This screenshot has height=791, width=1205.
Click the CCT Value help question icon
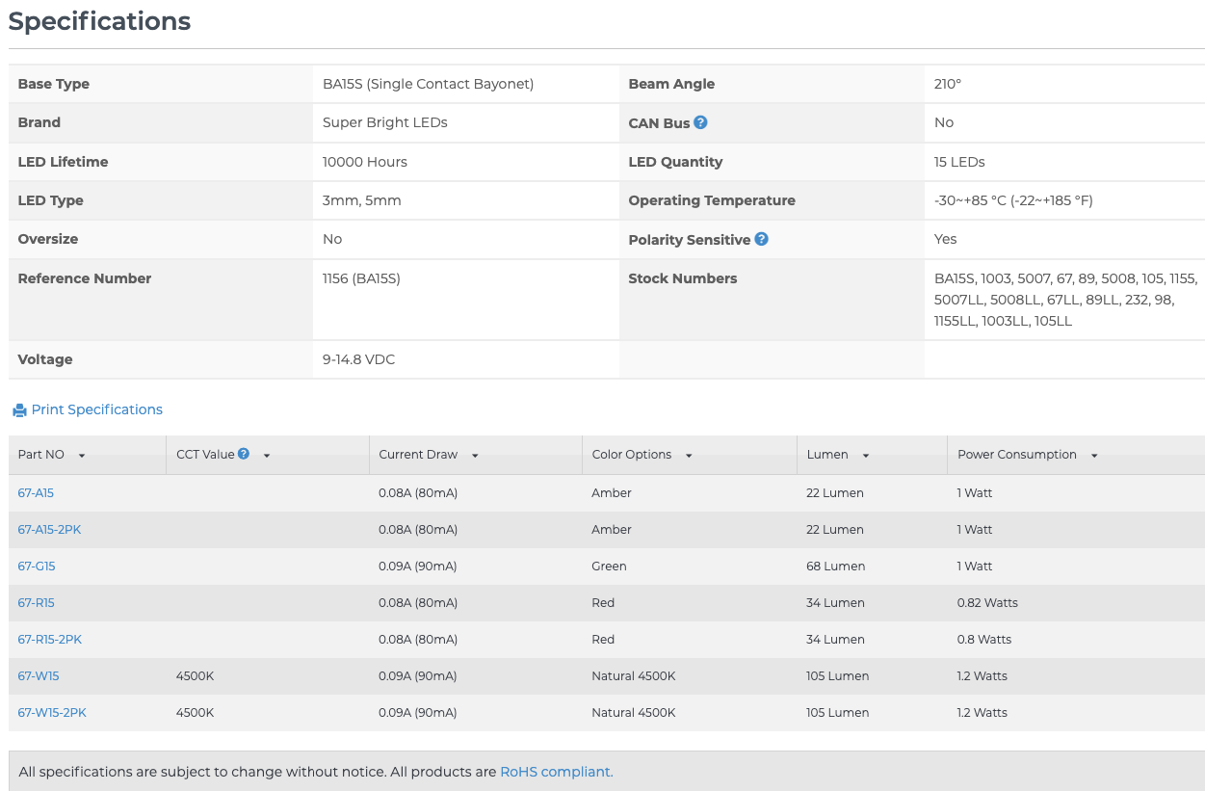tap(244, 454)
